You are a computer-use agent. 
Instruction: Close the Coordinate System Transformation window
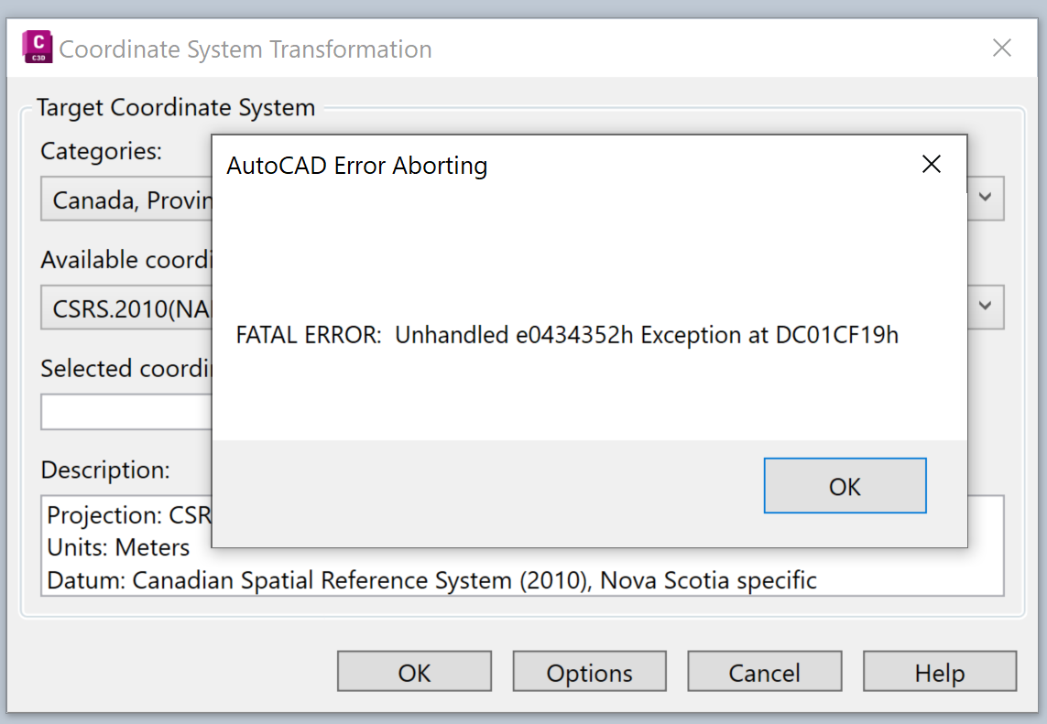tap(1002, 48)
